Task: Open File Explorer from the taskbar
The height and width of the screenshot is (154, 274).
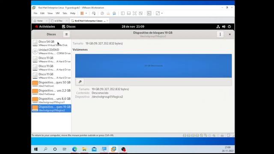Action: coord(84,149)
